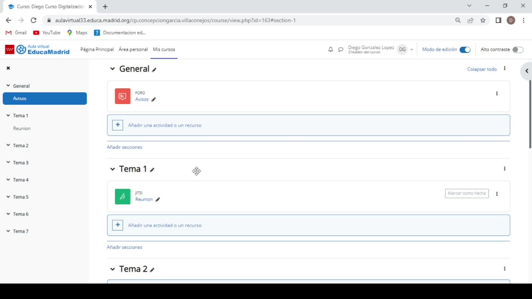The height and width of the screenshot is (299, 532).
Task: Click the notifications bell icon
Action: (x=331, y=50)
